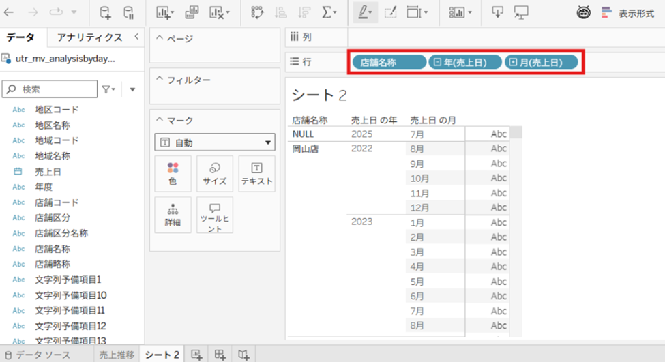The width and height of the screenshot is (665, 362).
Task: Click the サイズ marks button
Action: 215,173
